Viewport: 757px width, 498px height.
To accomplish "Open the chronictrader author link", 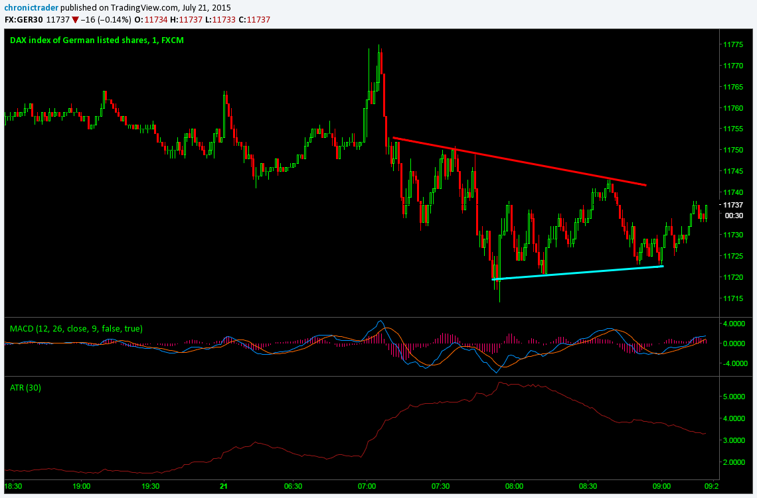I will 31,8.
